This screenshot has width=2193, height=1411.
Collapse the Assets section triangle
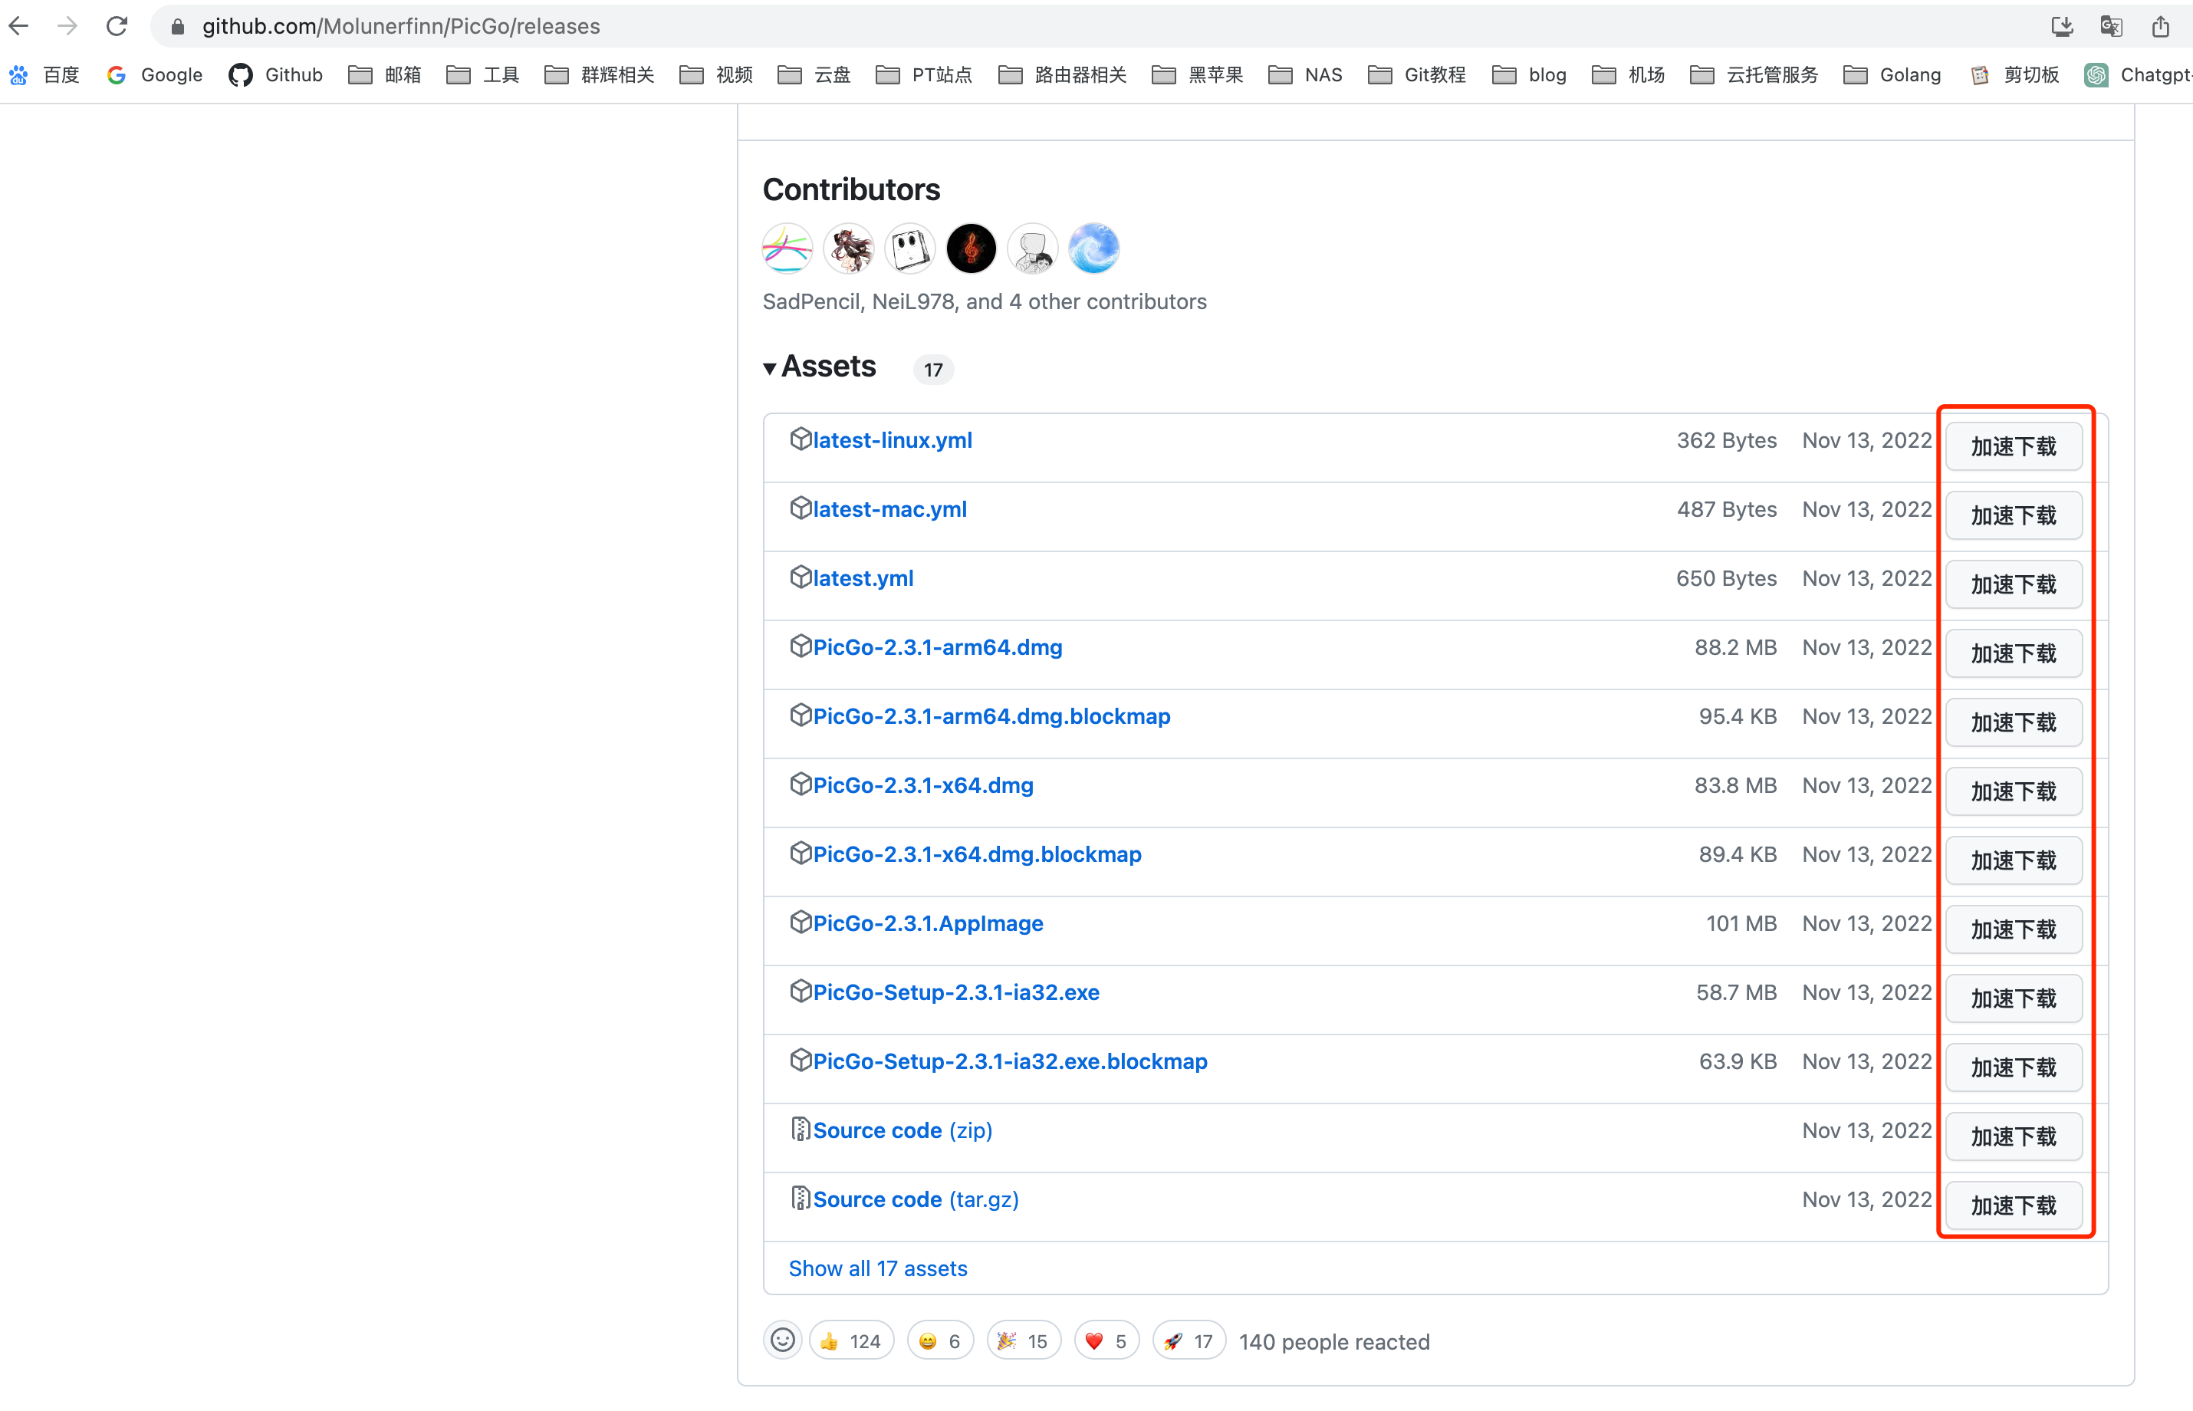click(770, 368)
